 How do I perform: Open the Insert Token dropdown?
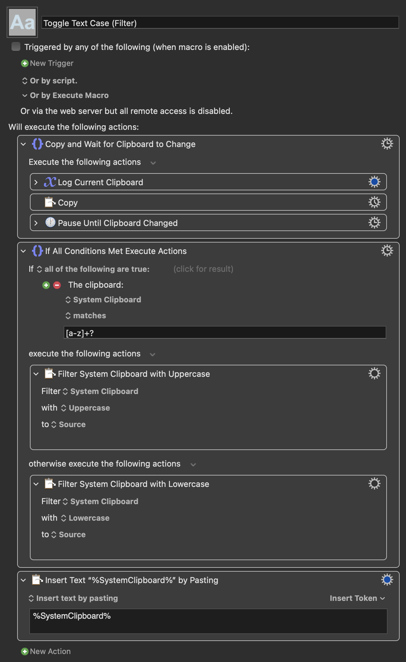point(357,598)
